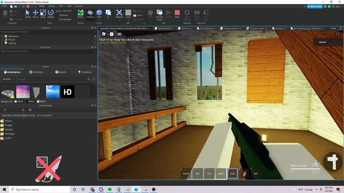The height and width of the screenshot is (193, 344).
Task: Switch to the VIEW ribbon tab
Action: (69, 6)
